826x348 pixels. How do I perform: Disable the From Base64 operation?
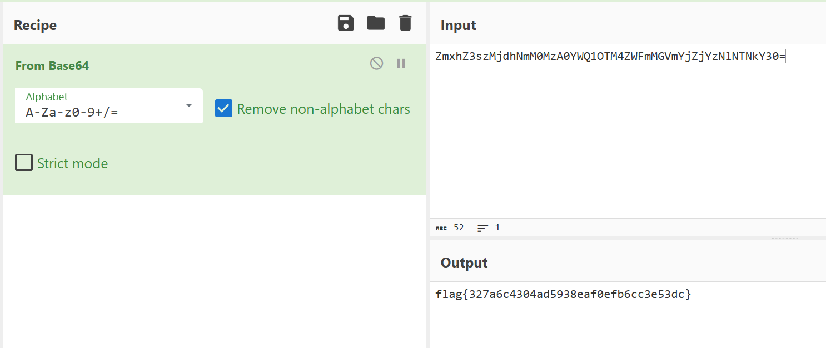tap(376, 63)
